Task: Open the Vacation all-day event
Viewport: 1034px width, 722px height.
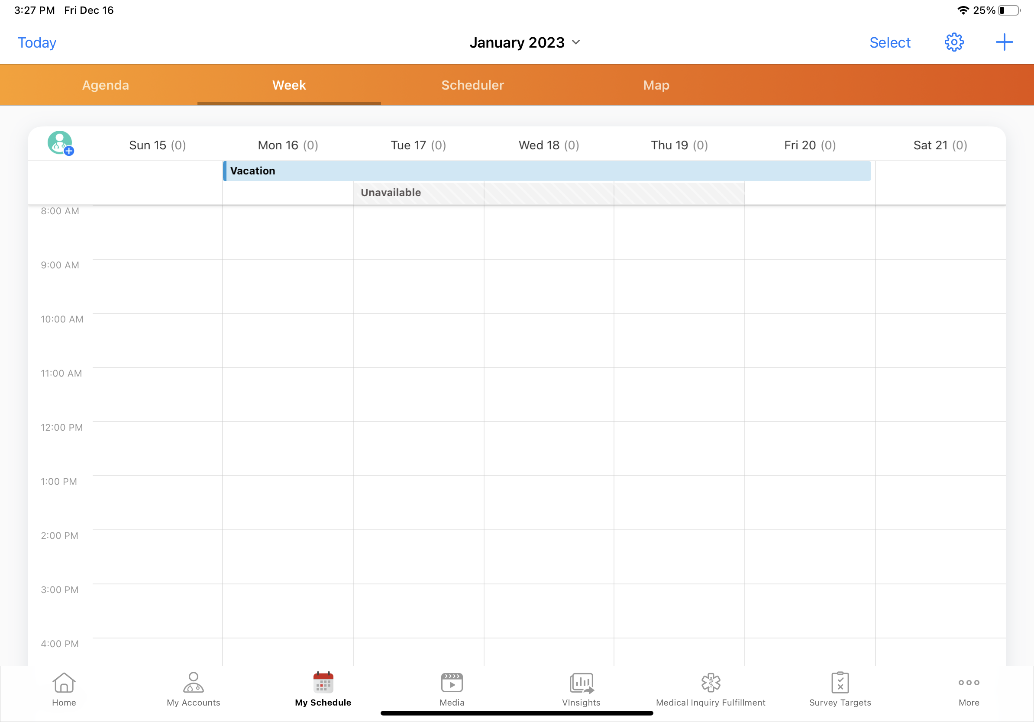Action: click(x=546, y=171)
